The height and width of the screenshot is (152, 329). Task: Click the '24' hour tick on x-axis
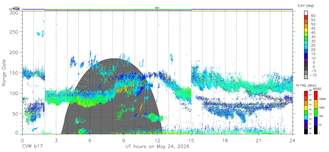pyautogui.click(x=293, y=140)
